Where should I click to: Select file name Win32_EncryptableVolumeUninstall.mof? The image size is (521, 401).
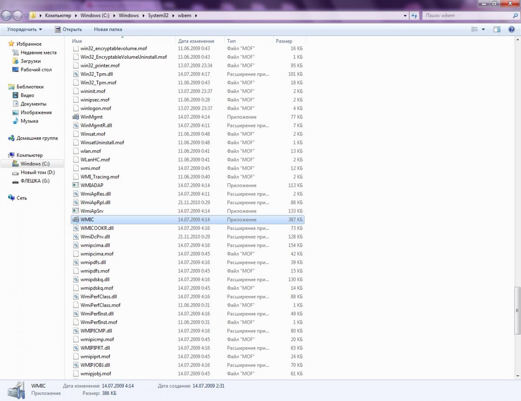[124, 57]
